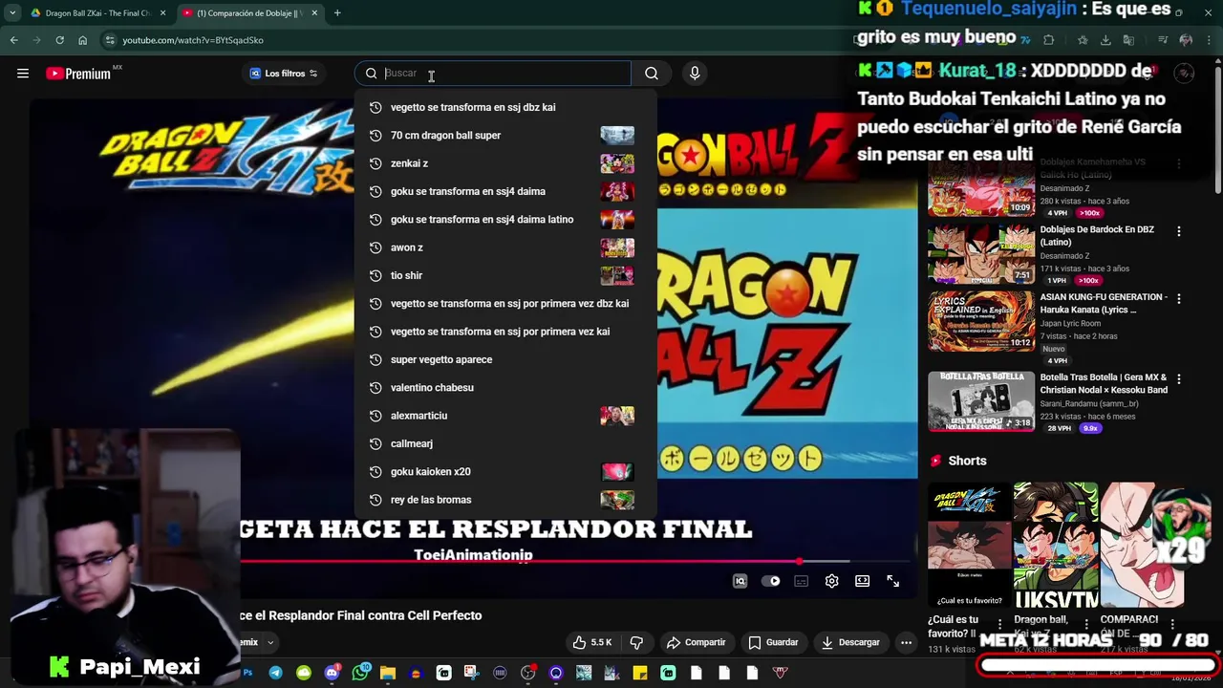Click the Buscar search input field
Screen dimensions: 1223x688
coord(505,74)
